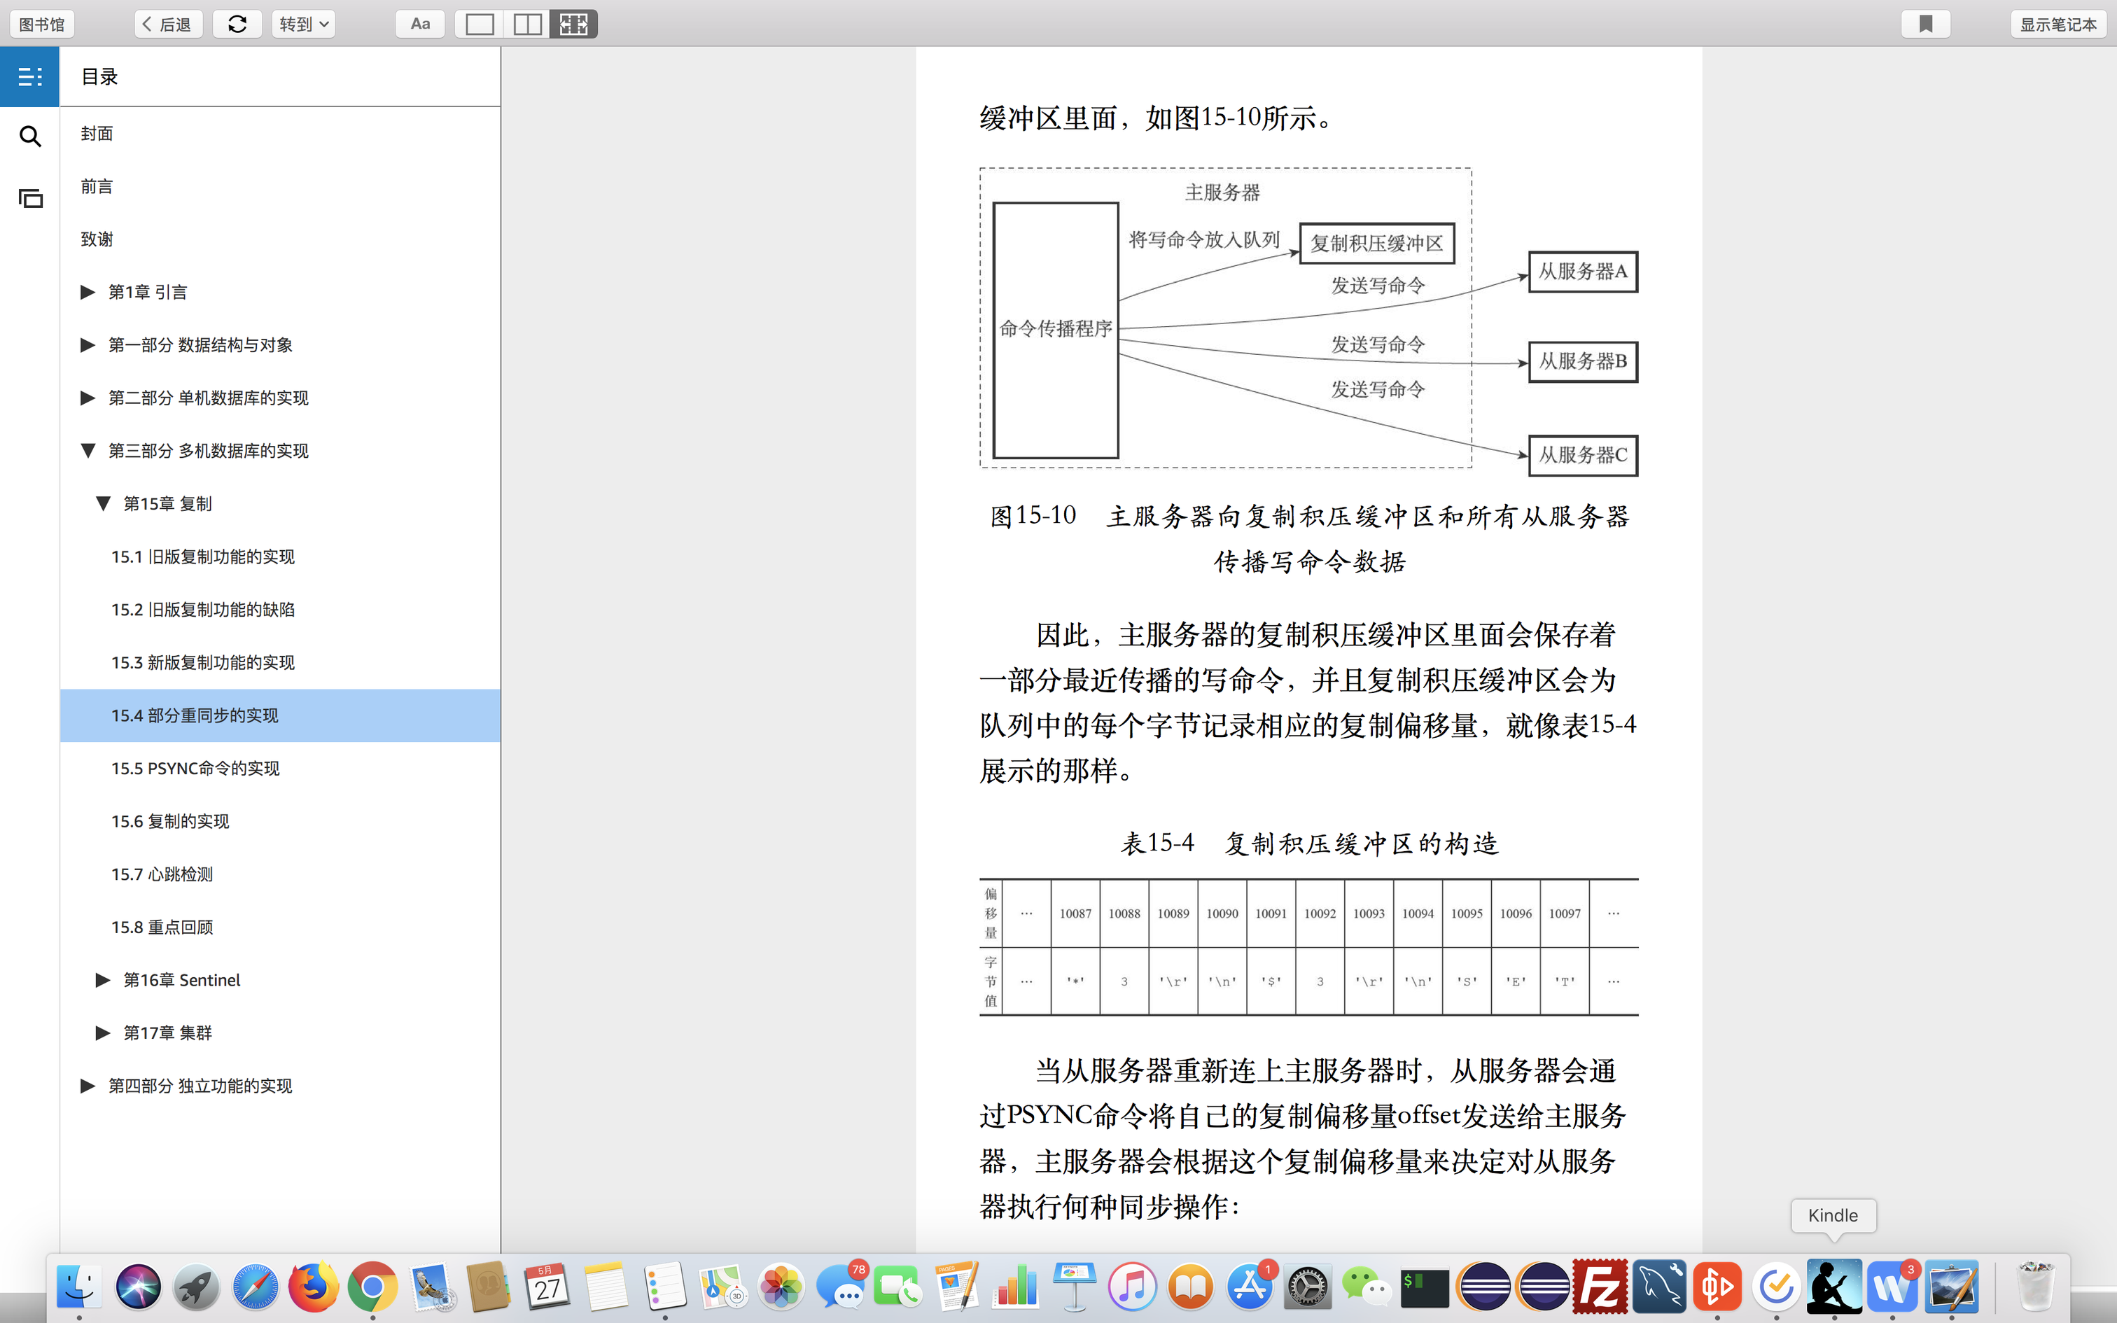Open the 转到 dropdown menu
This screenshot has width=2117, height=1323.
[x=302, y=24]
